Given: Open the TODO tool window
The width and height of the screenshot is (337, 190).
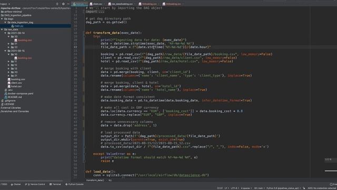Looking at the screenshot, I should pyautogui.click(x=4, y=184).
